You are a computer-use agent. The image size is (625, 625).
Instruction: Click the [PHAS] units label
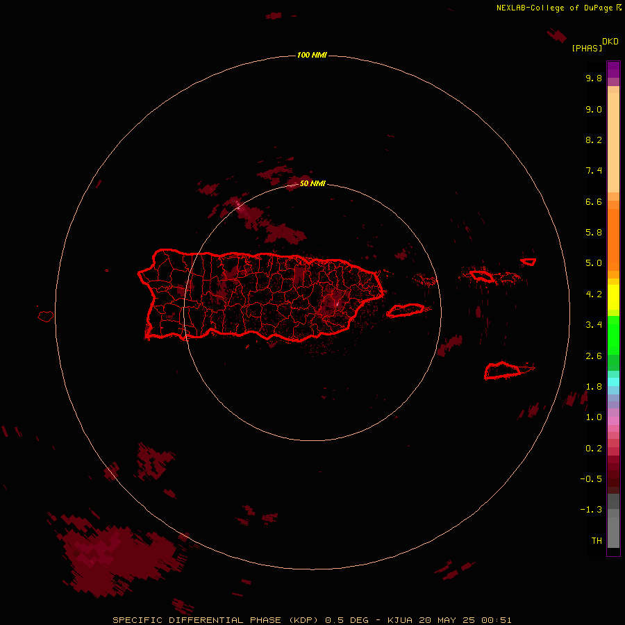tap(587, 48)
